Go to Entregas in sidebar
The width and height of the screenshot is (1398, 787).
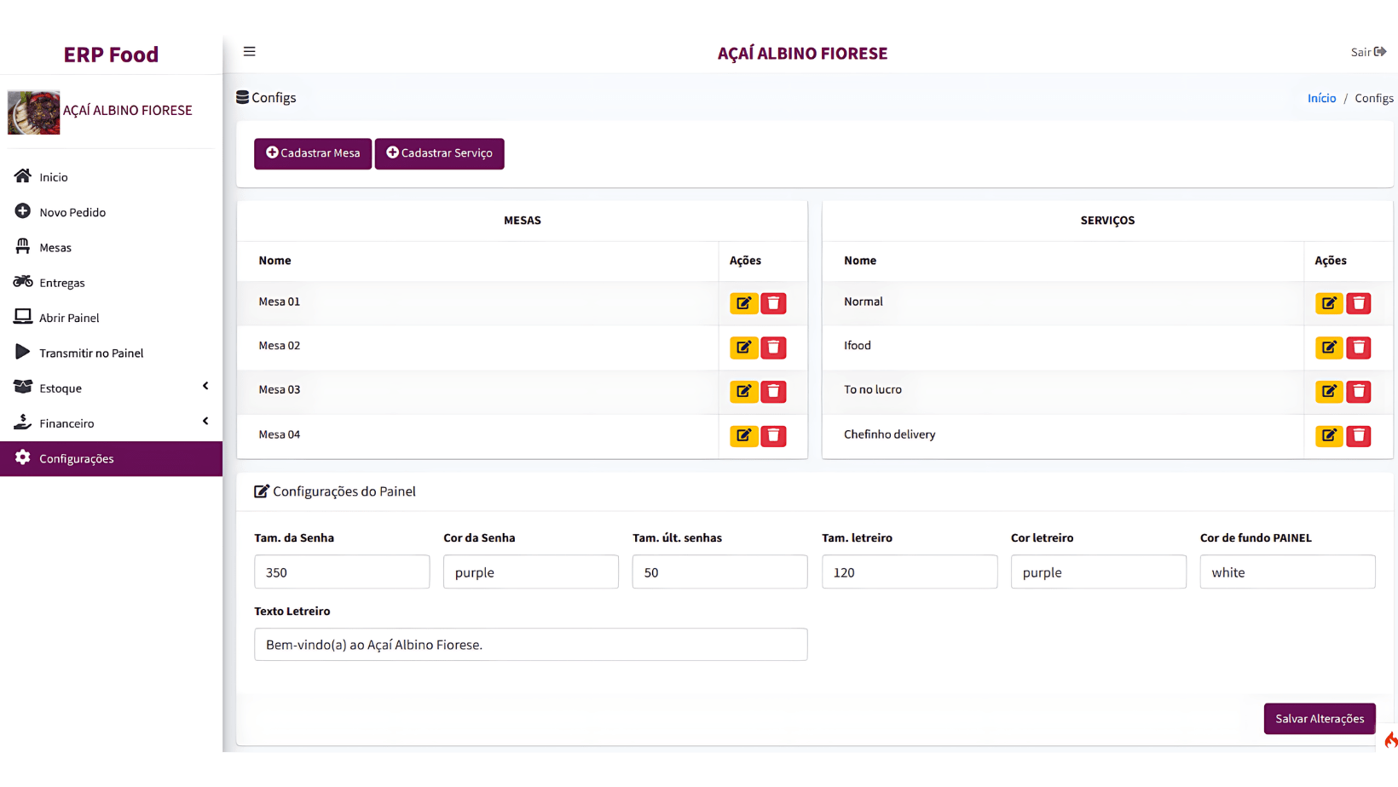pyautogui.click(x=61, y=283)
